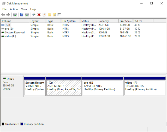
Task: Click the video (F:) volume drive icon
Action: click(x=3, y=36)
